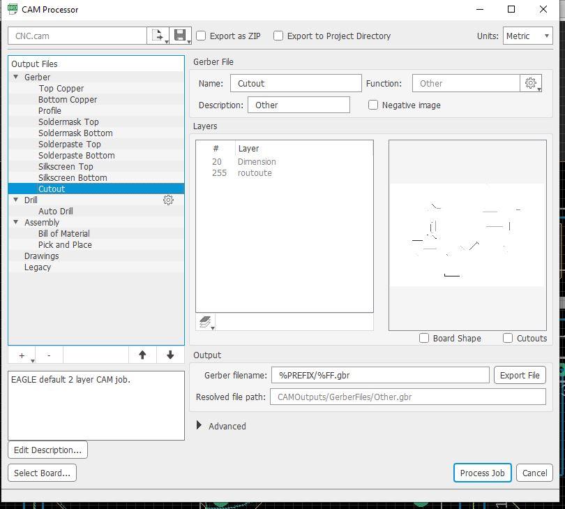Image resolution: width=565 pixels, height=509 pixels.
Task: Collapse the Assembly tree section
Action: pyautogui.click(x=16, y=222)
